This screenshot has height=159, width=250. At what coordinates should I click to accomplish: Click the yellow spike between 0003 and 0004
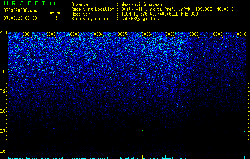[92, 157]
